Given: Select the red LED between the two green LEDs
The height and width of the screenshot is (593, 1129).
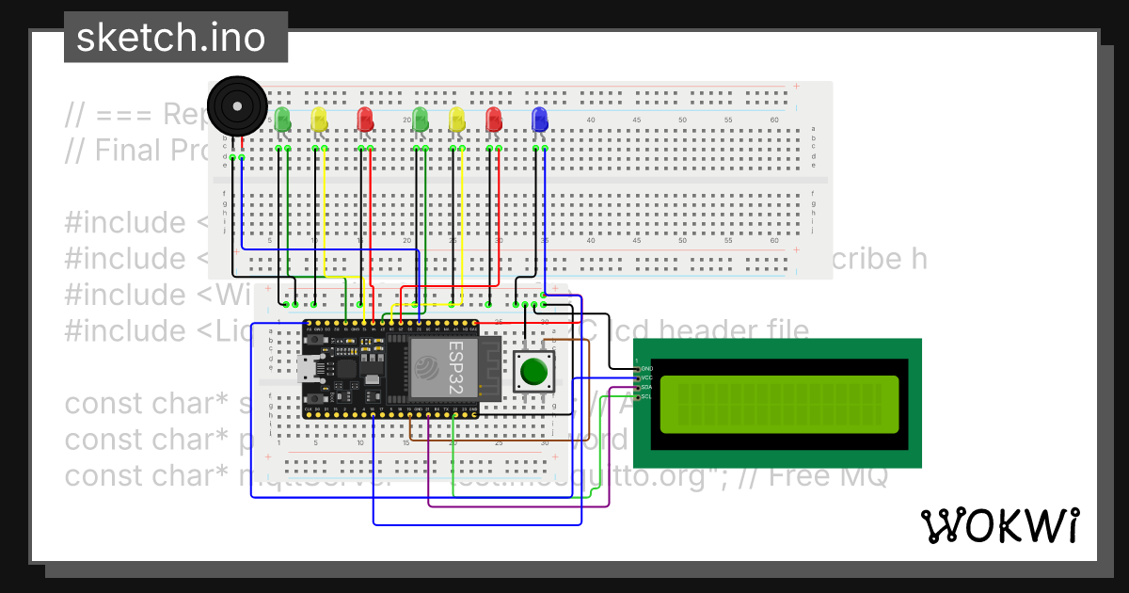Looking at the screenshot, I should point(365,120).
